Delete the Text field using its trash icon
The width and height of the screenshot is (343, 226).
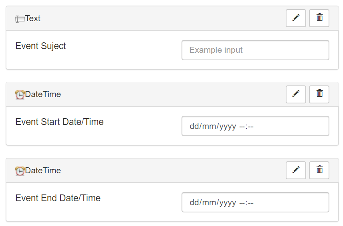point(319,18)
